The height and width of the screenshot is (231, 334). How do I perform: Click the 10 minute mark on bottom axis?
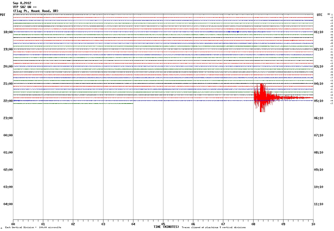pos(313,224)
